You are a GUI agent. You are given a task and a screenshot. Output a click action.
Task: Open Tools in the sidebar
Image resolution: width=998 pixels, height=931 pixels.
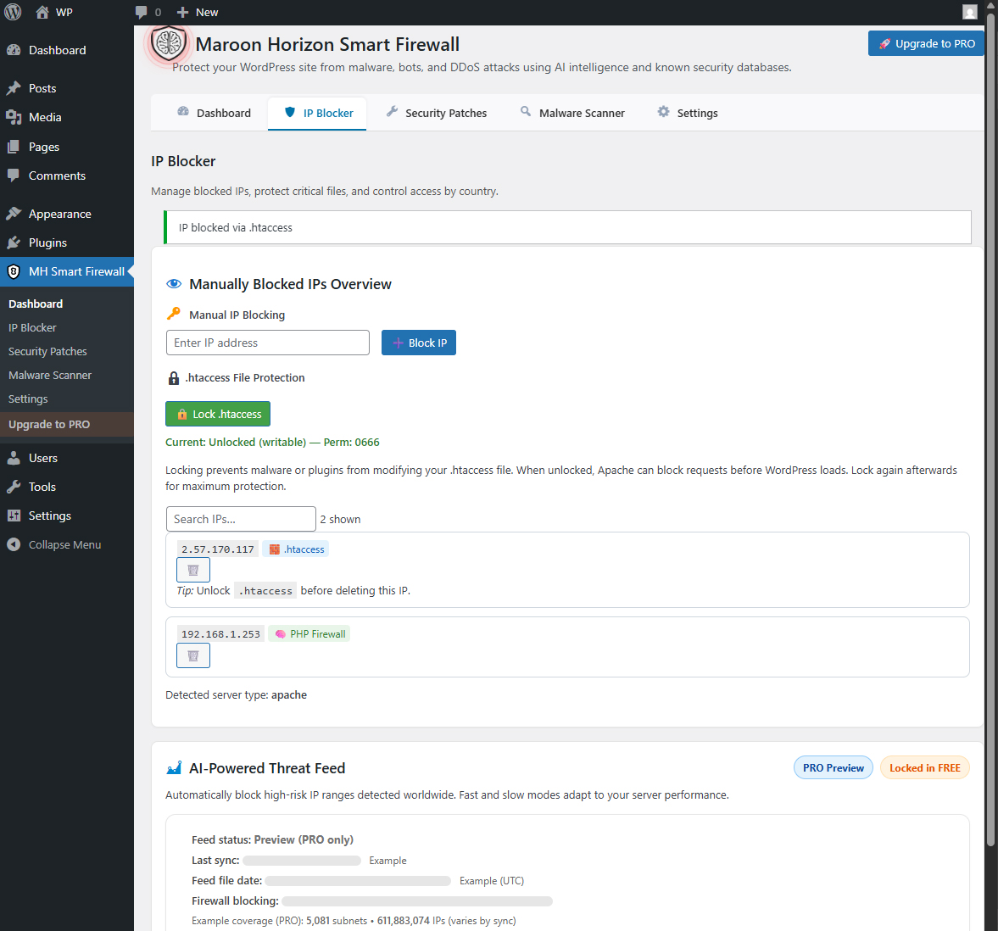(x=67, y=487)
